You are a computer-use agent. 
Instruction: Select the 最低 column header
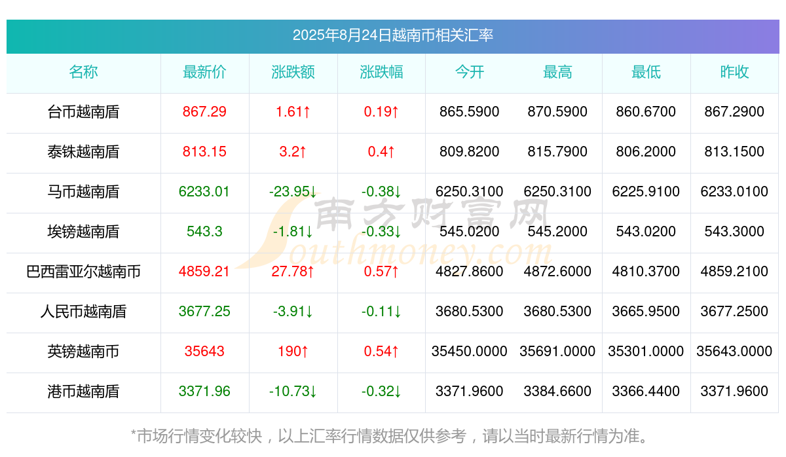646,73
